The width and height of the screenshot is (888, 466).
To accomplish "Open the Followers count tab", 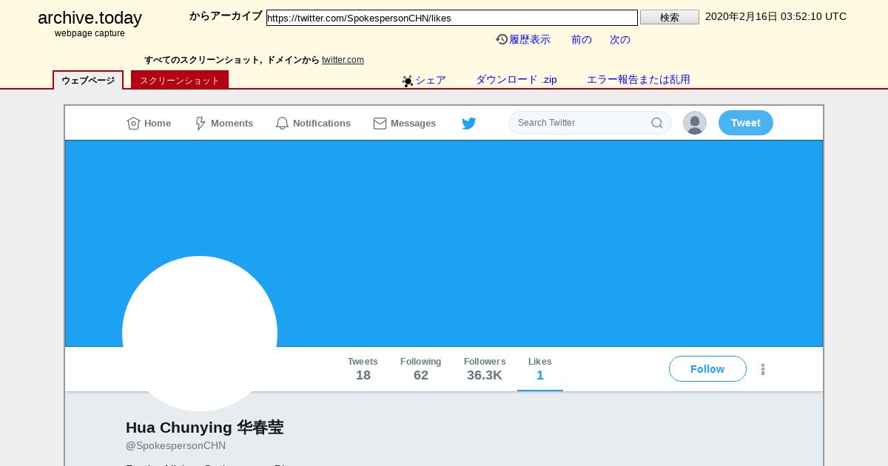I will (x=485, y=369).
